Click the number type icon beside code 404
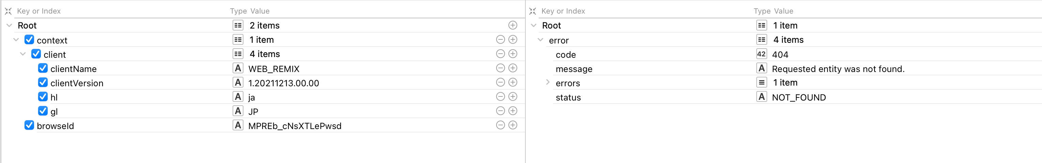Screen dimensions: 1042x163 point(761,54)
